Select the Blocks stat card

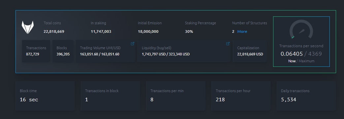point(63,51)
